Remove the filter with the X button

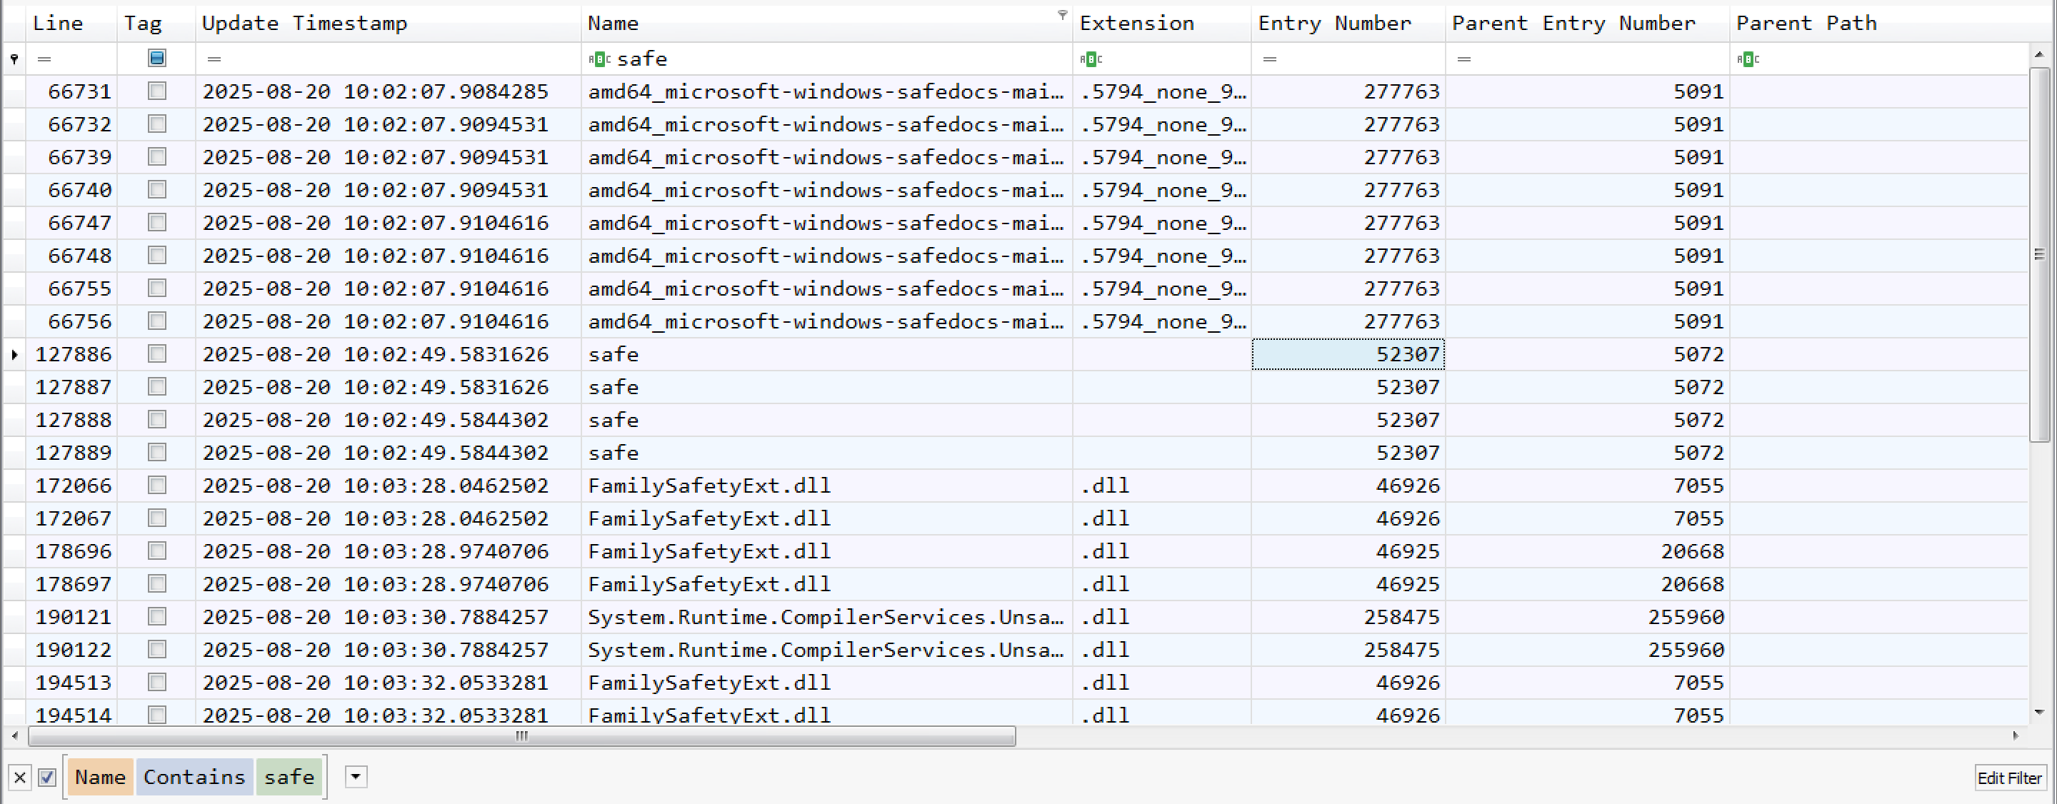point(20,777)
